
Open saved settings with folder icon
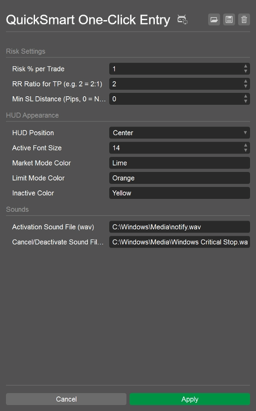click(x=214, y=19)
